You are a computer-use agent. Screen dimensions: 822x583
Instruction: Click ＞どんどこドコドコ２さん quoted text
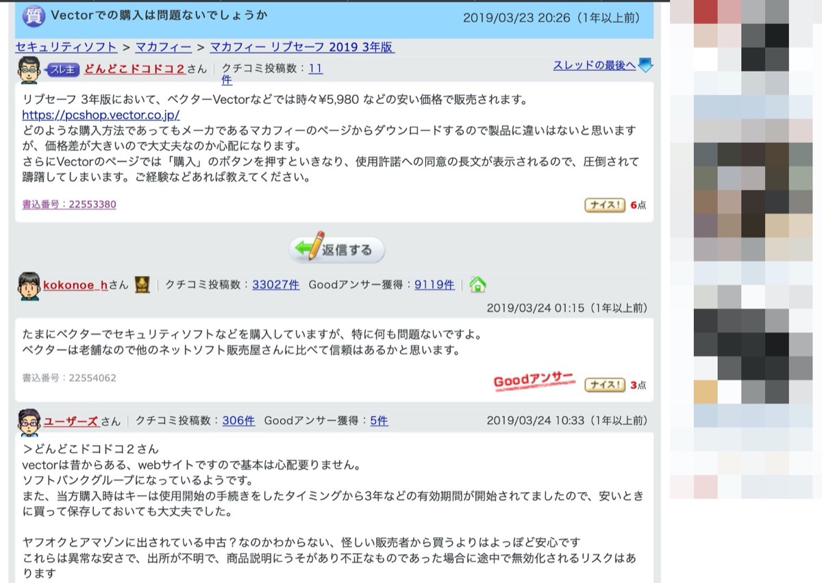pyautogui.click(x=90, y=450)
